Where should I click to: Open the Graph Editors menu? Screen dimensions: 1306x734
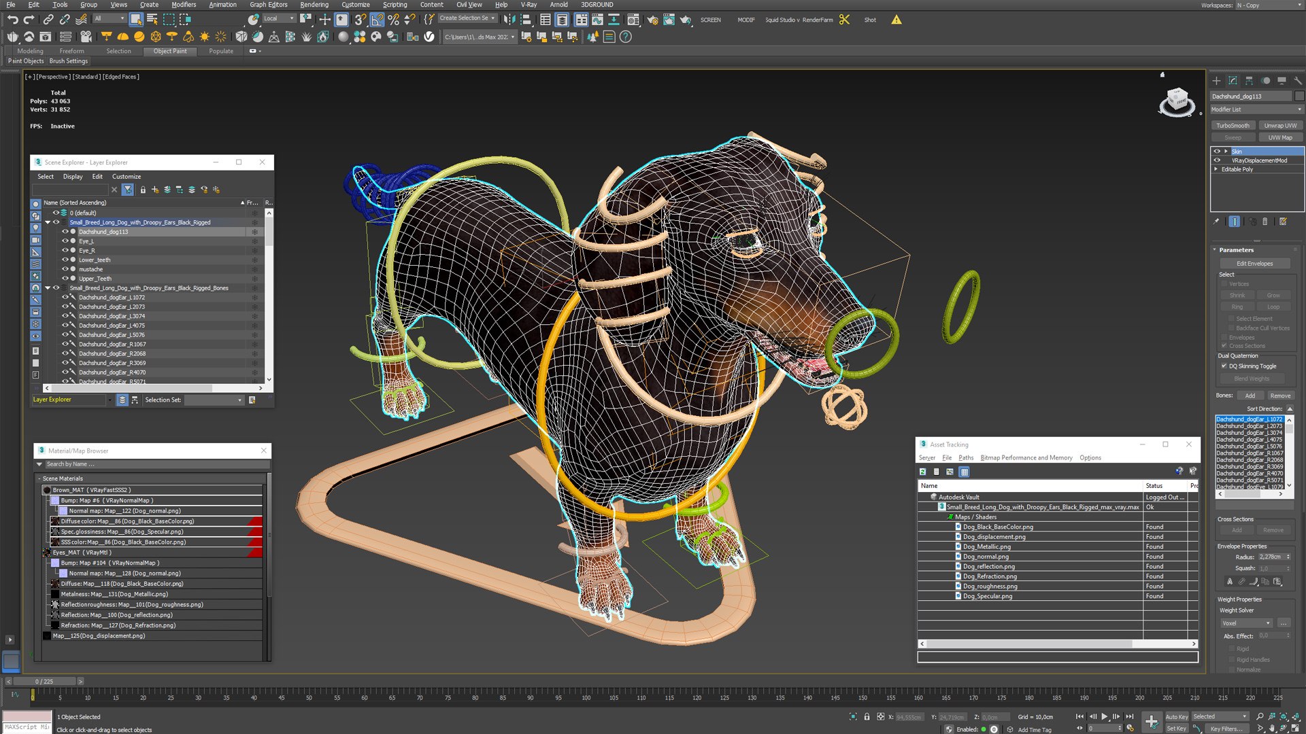268,5
